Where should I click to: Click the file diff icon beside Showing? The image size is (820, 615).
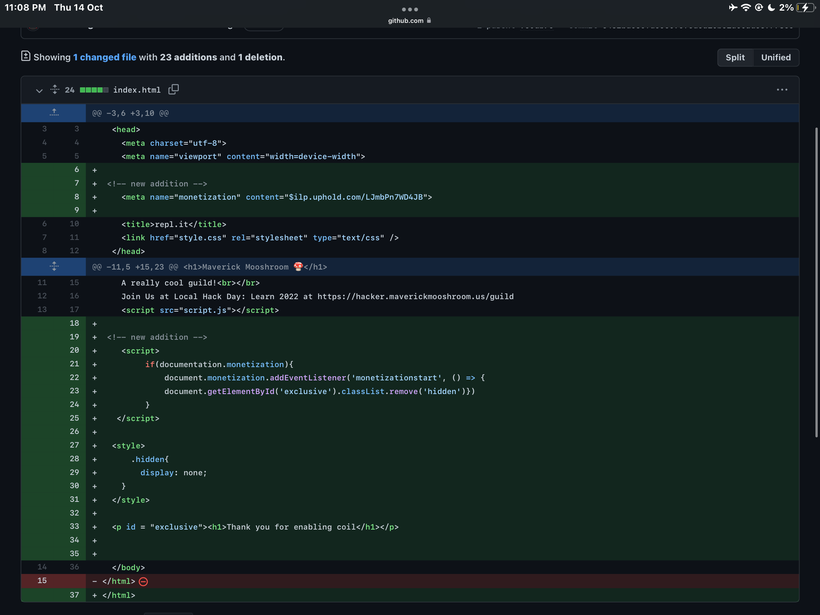(x=25, y=57)
